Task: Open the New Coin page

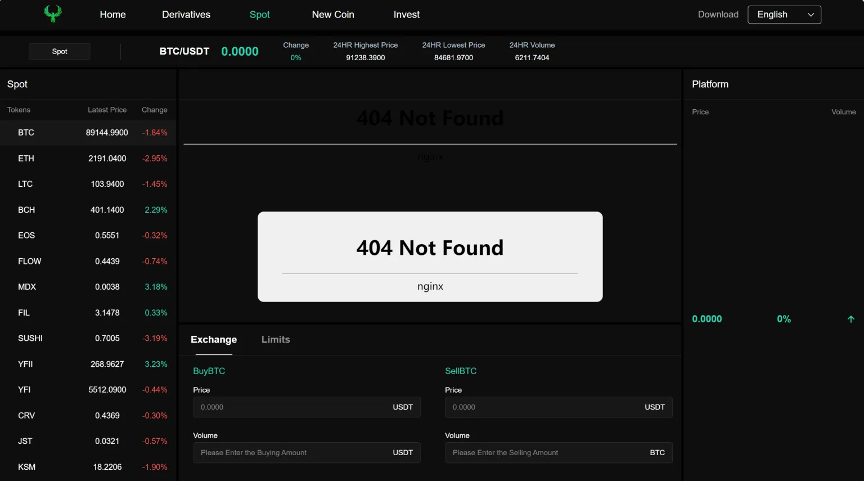Action: click(x=333, y=15)
